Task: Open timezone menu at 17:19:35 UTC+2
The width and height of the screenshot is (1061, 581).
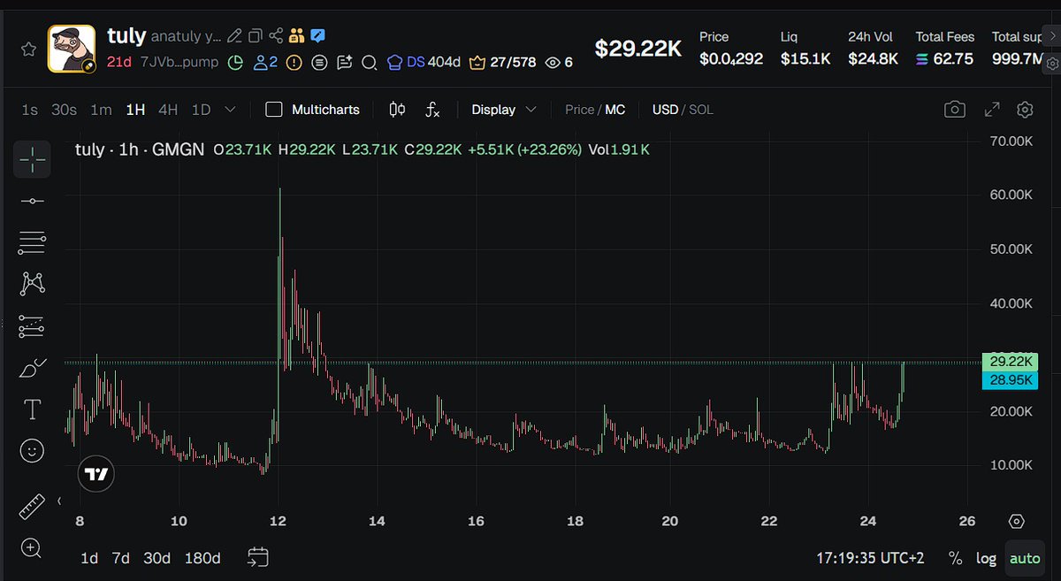Action: click(870, 558)
